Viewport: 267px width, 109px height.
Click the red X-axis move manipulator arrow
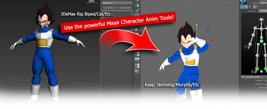click(x=213, y=40)
